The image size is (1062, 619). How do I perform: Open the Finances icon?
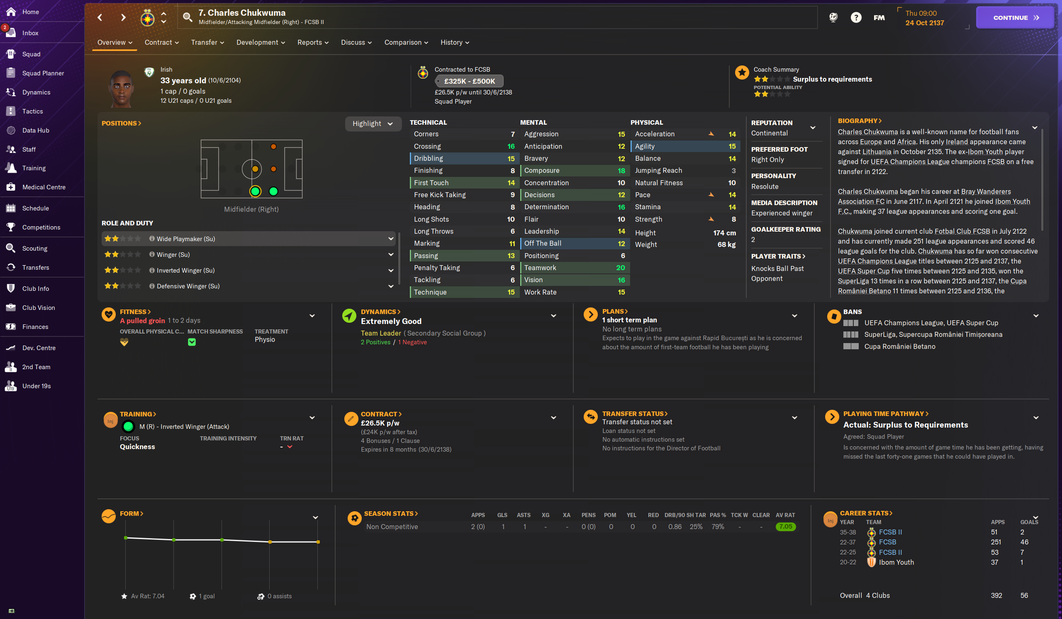[x=11, y=326]
